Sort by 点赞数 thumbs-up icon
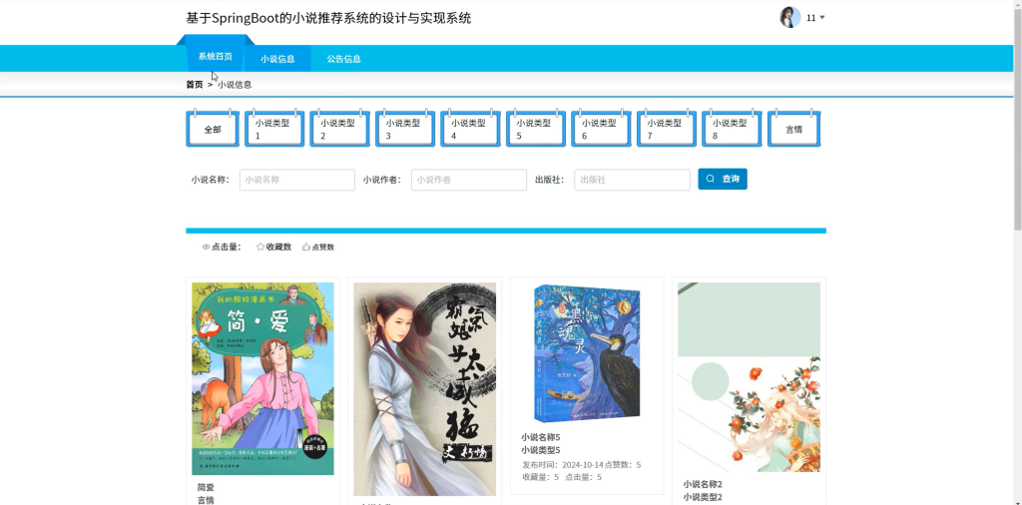Screen dimensions: 1022x505 (306, 247)
